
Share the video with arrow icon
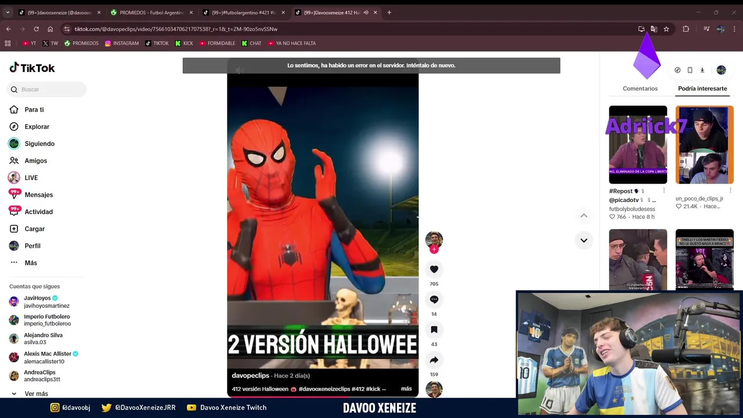click(x=434, y=360)
